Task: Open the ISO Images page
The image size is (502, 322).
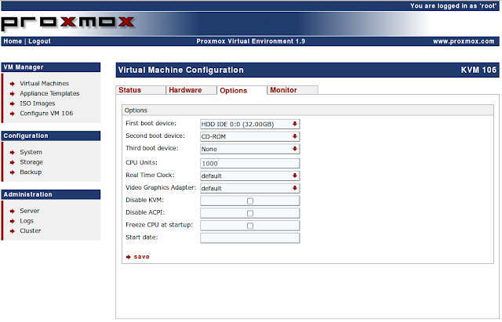Action: click(x=38, y=103)
